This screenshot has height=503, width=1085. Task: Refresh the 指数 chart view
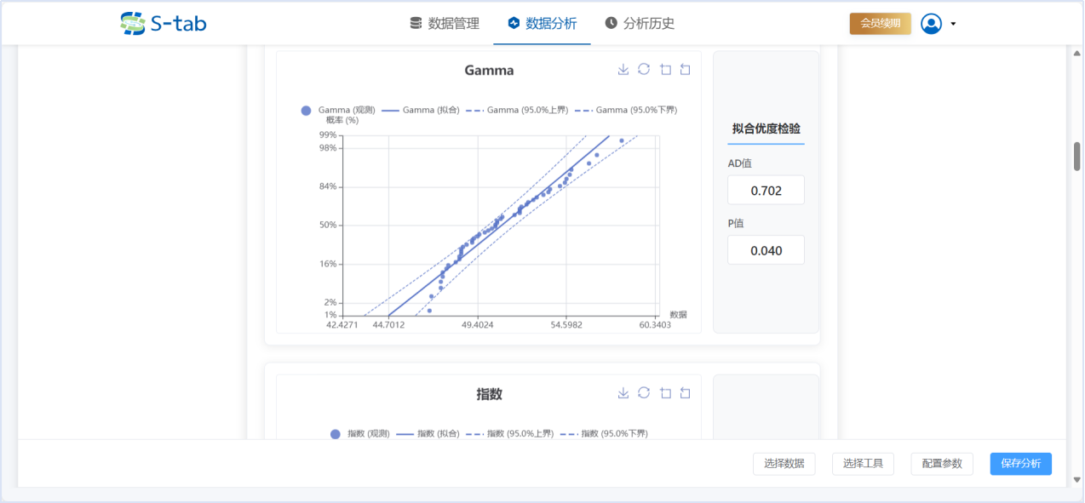click(644, 392)
